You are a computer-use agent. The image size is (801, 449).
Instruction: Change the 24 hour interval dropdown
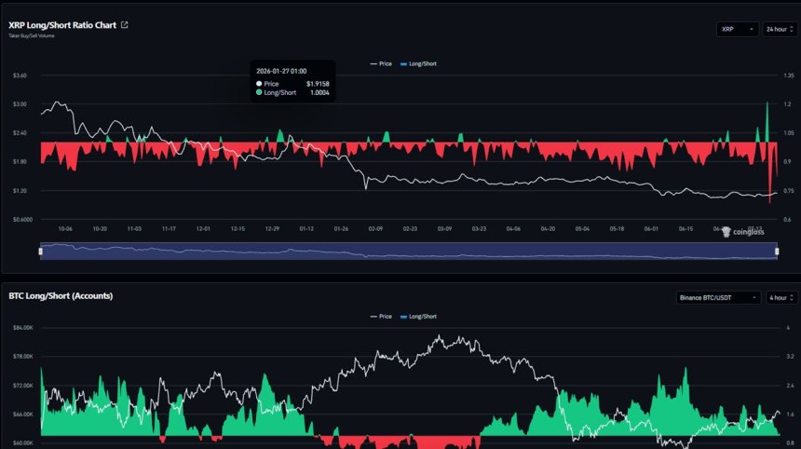coord(781,29)
